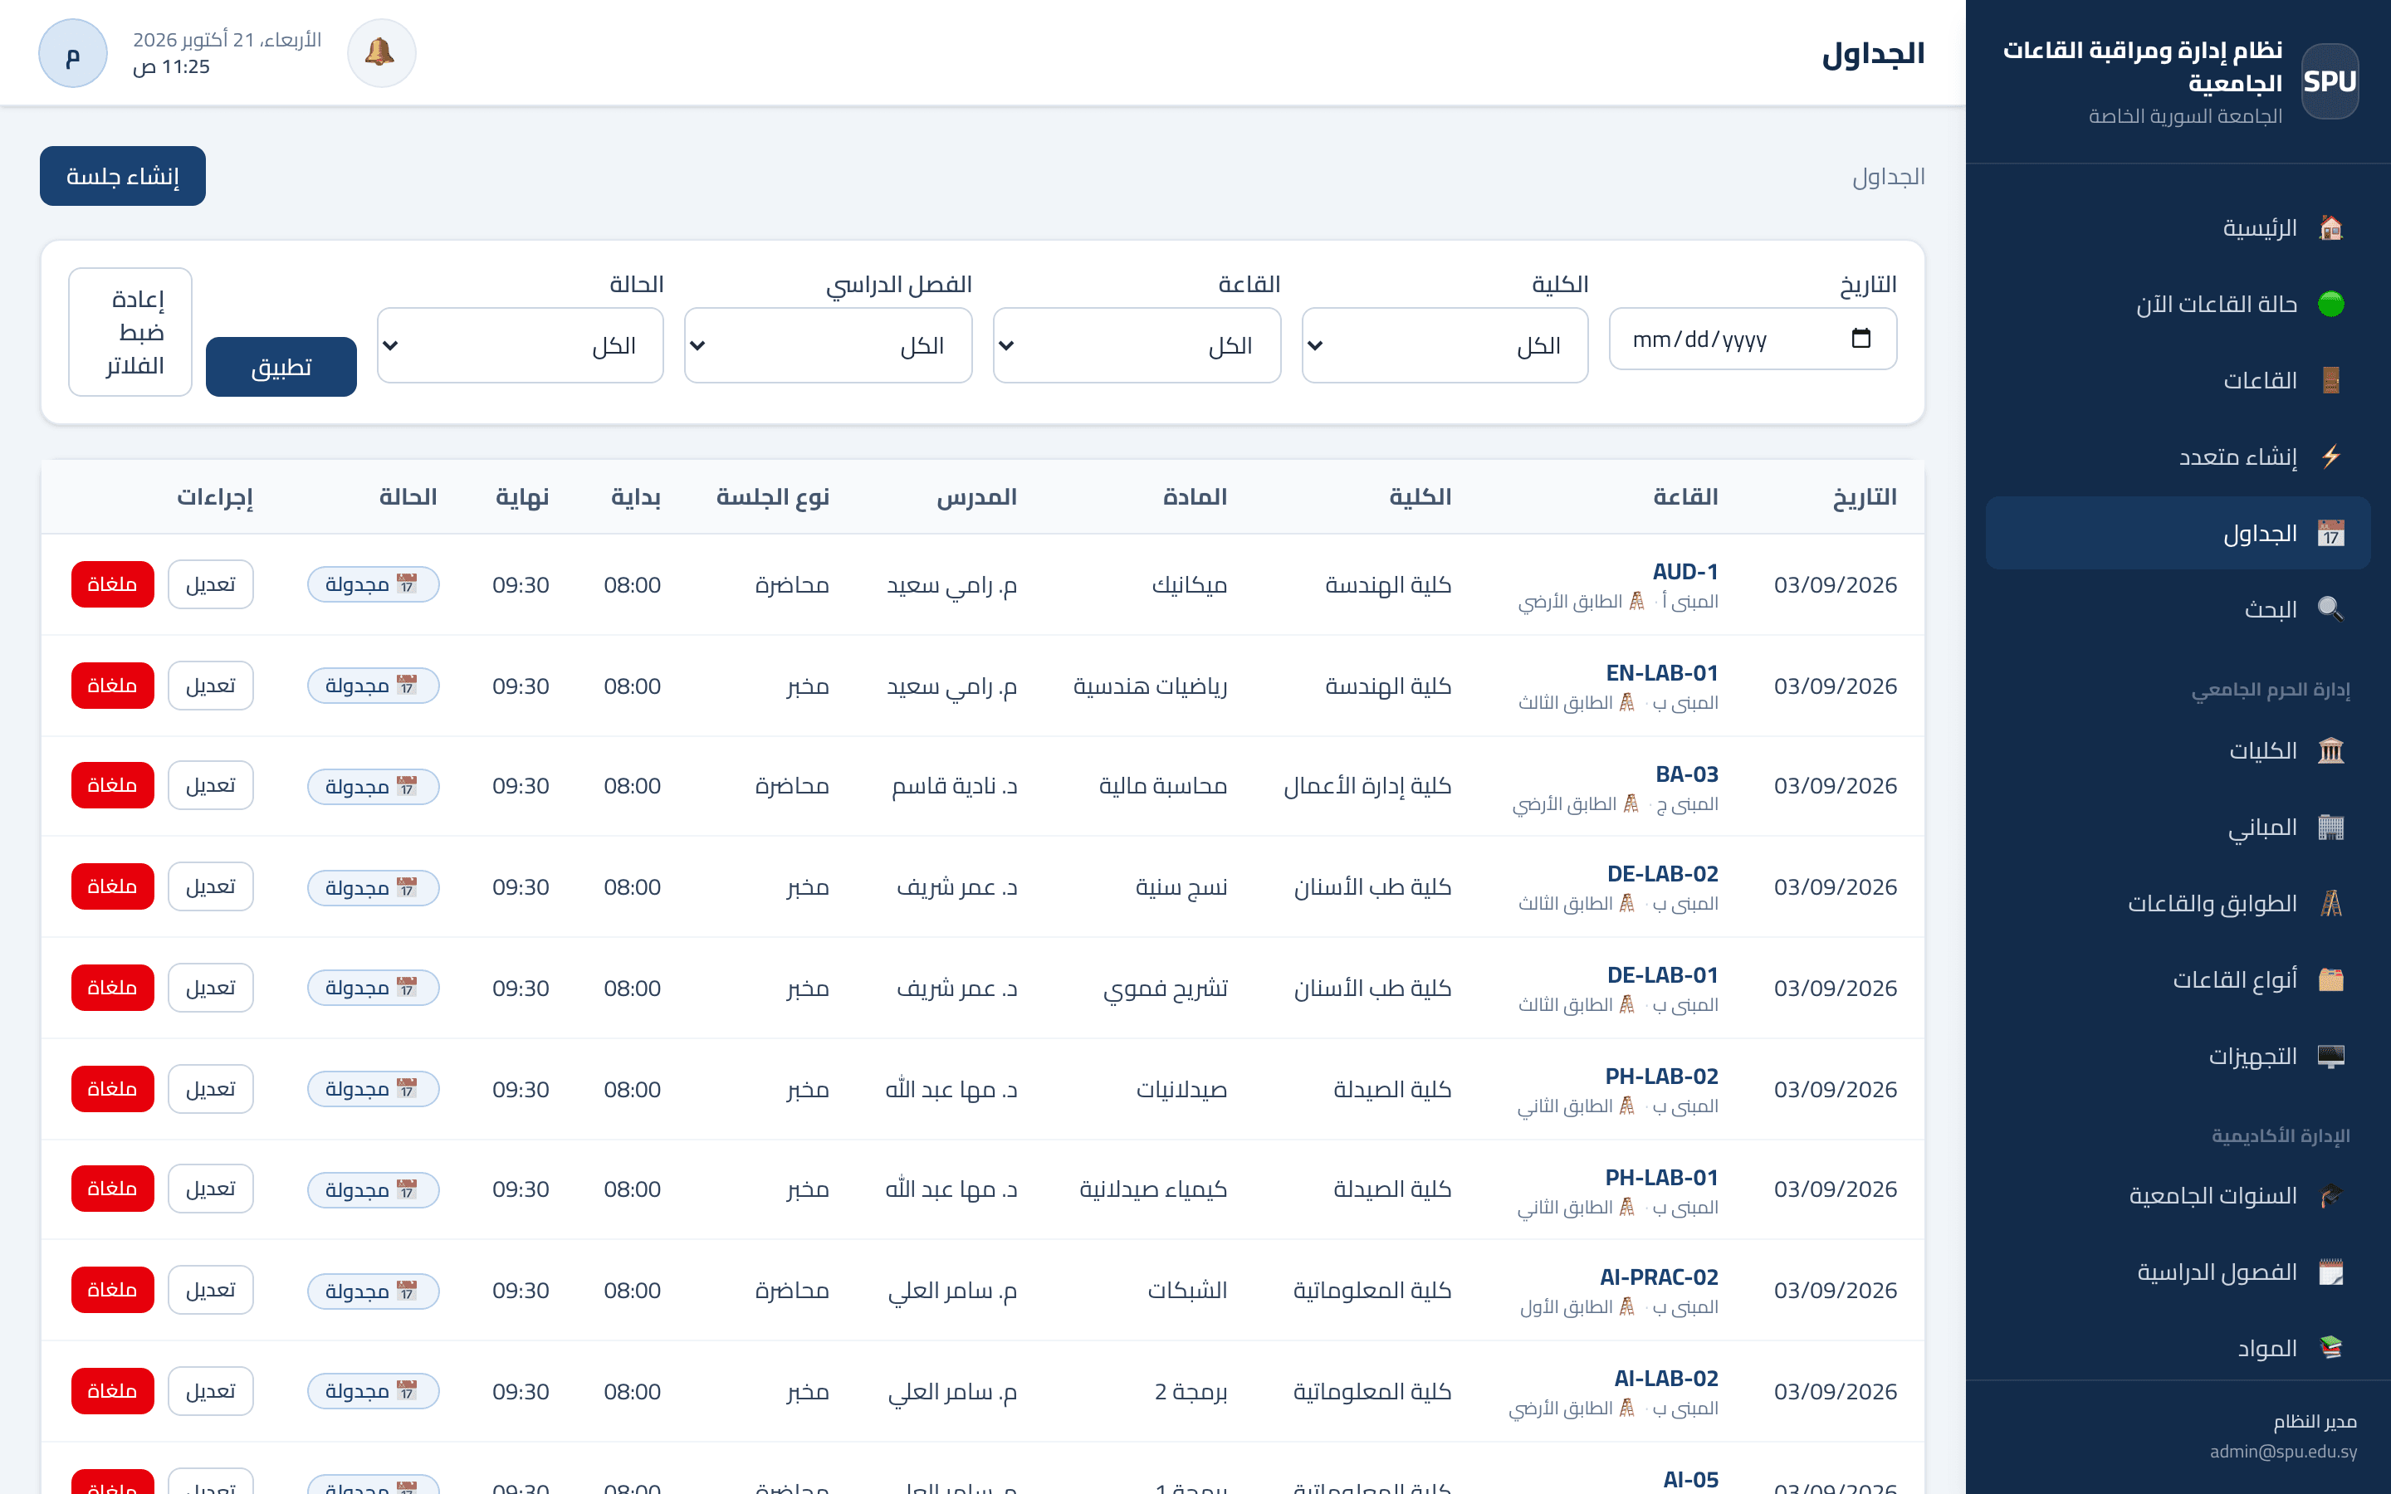
Task: Click the calendar icon for الجداول in sidebar
Action: click(x=2330, y=534)
